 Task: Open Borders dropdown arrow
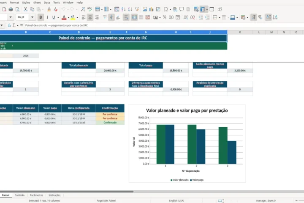(220, 17)
